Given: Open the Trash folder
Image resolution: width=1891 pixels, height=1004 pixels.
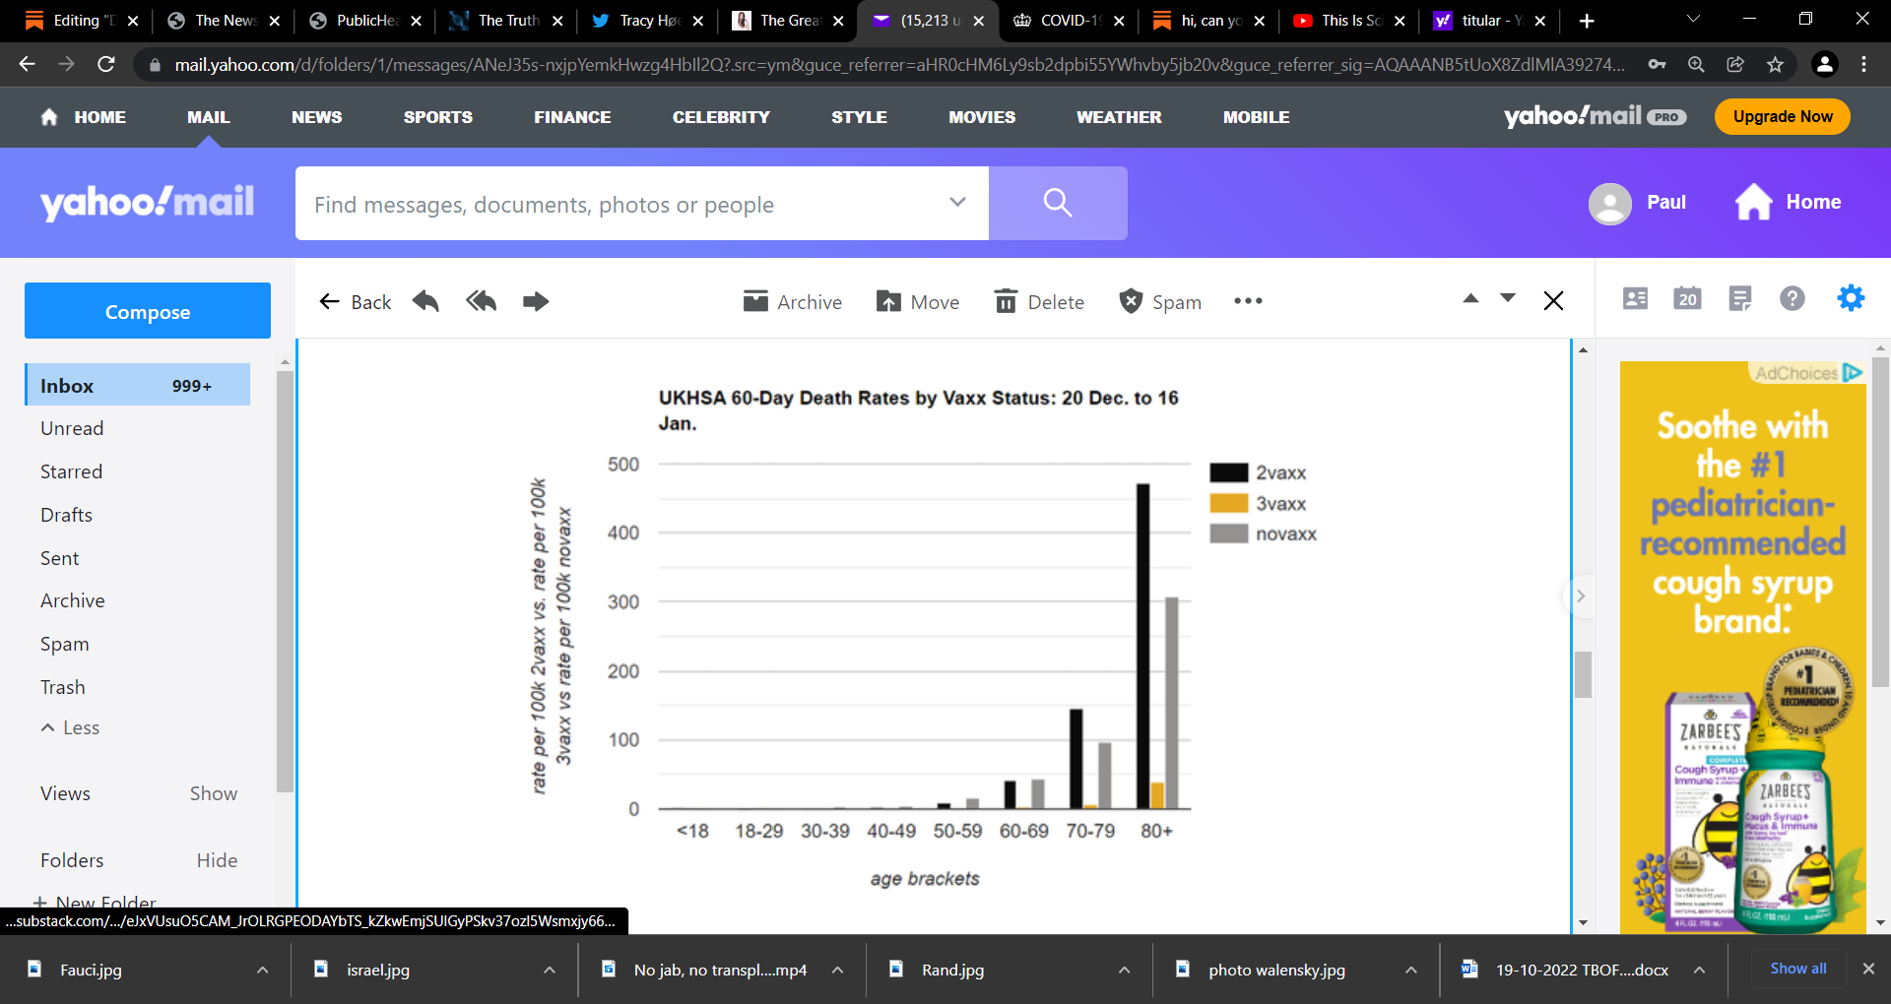Looking at the screenshot, I should pos(62,687).
